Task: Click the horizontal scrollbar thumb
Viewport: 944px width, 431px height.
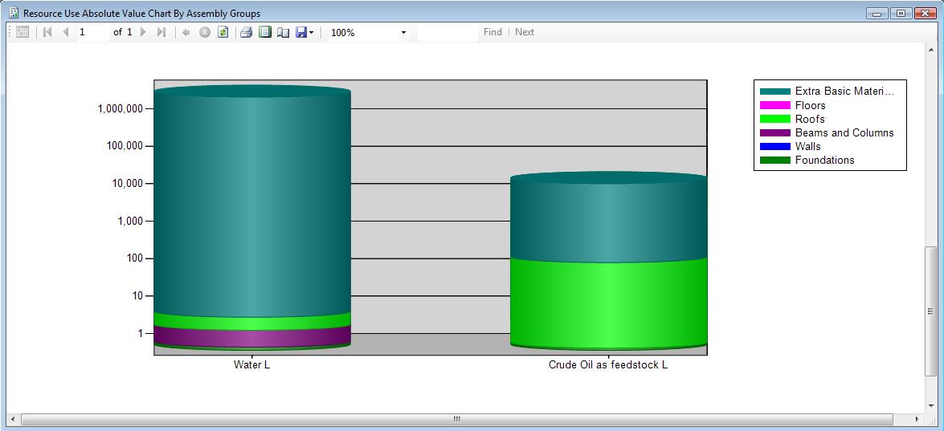Action: coord(457,419)
